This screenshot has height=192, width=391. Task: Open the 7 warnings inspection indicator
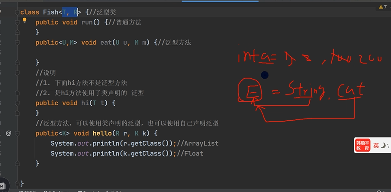(382, 7)
